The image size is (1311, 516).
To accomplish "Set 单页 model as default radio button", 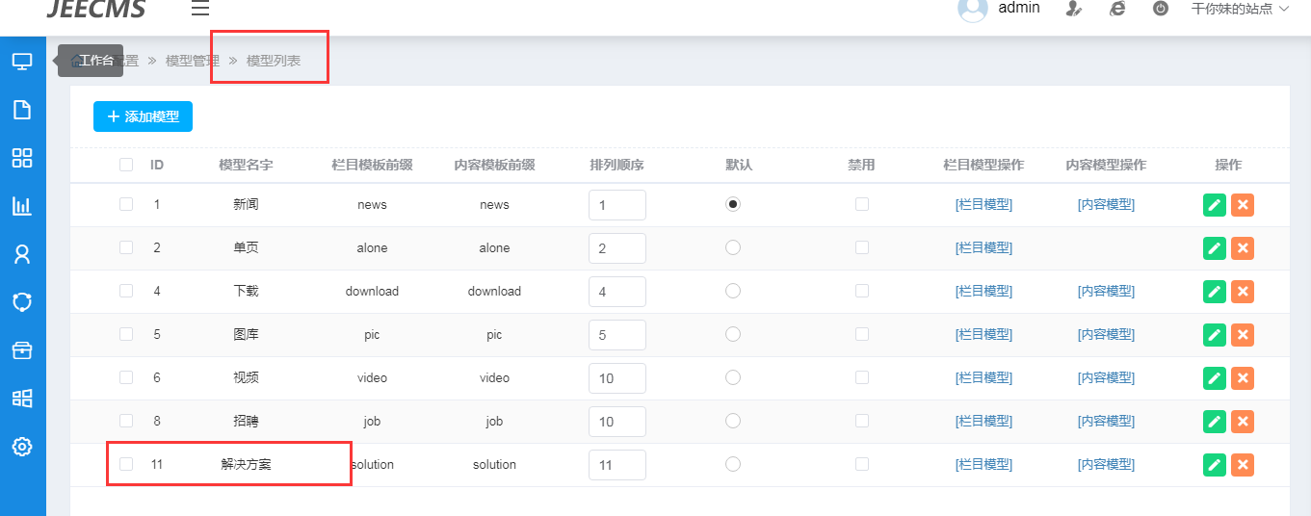I will tap(733, 247).
